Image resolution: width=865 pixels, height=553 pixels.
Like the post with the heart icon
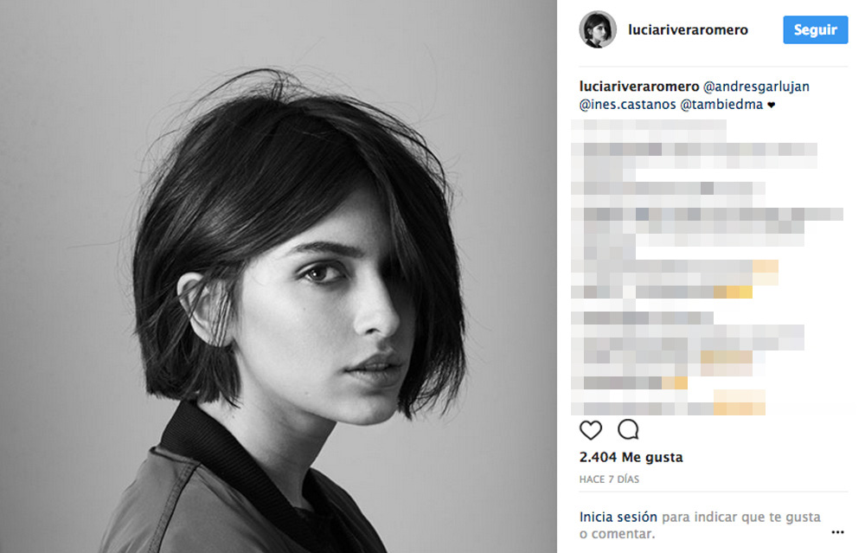click(x=590, y=430)
